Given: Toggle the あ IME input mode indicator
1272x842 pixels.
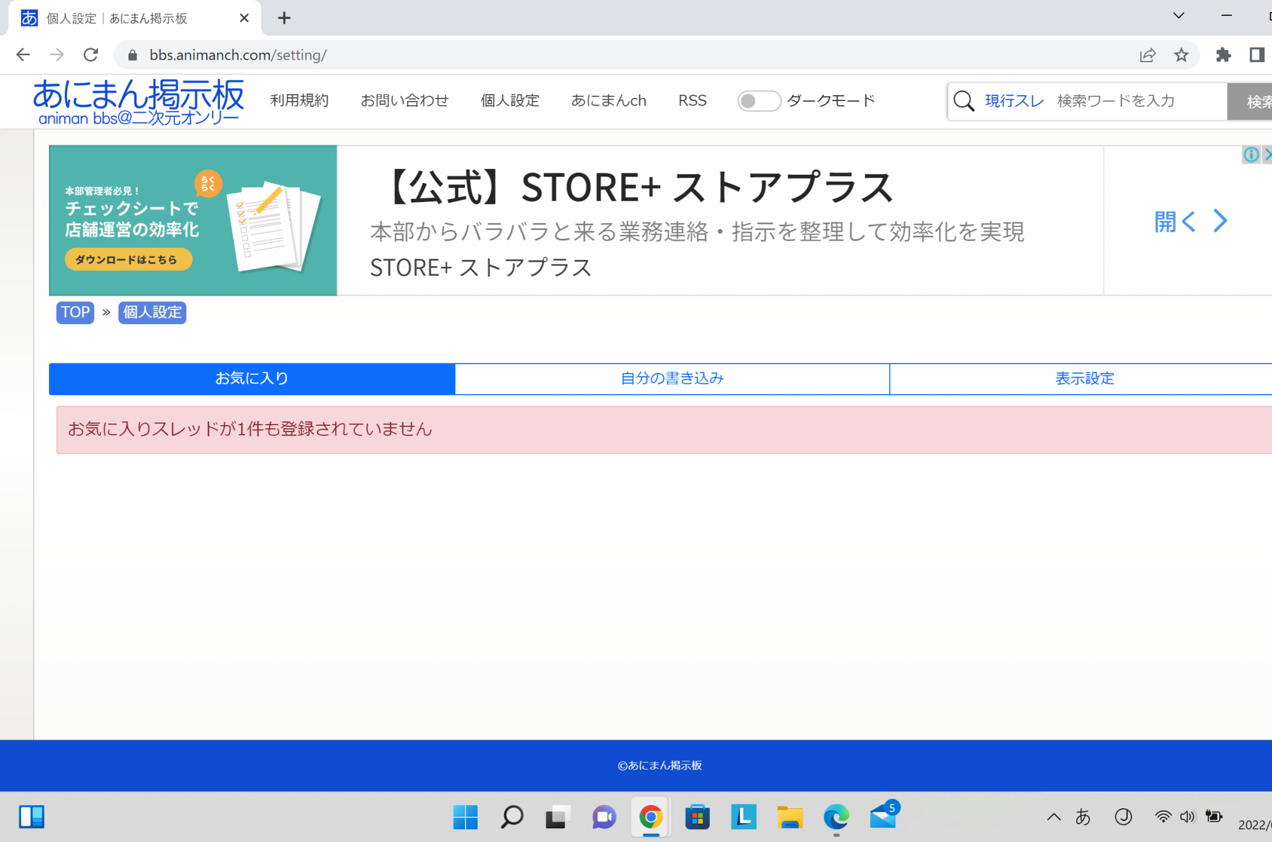Looking at the screenshot, I should pyautogui.click(x=1082, y=817).
